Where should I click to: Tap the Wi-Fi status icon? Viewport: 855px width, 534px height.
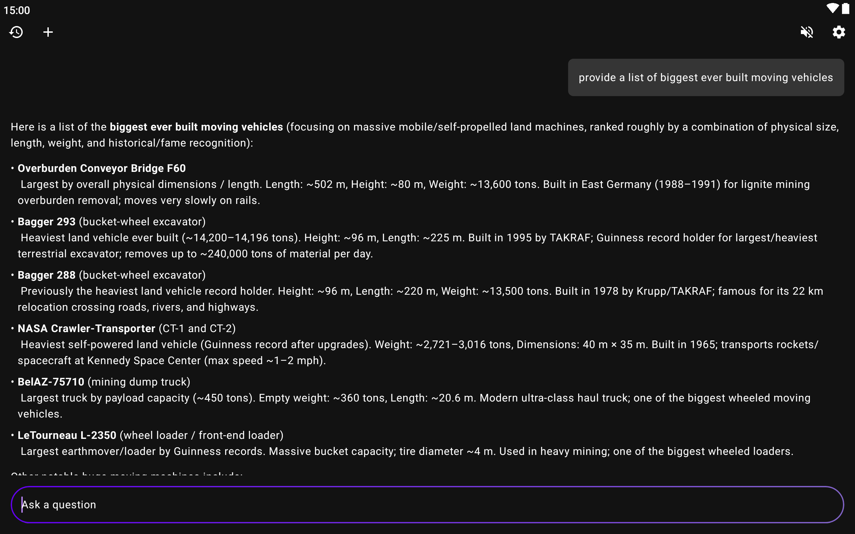point(832,8)
